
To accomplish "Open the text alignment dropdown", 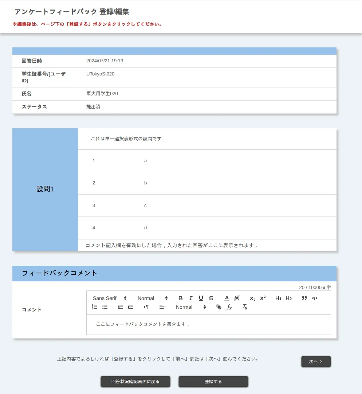I will pyautogui.click(x=162, y=307).
